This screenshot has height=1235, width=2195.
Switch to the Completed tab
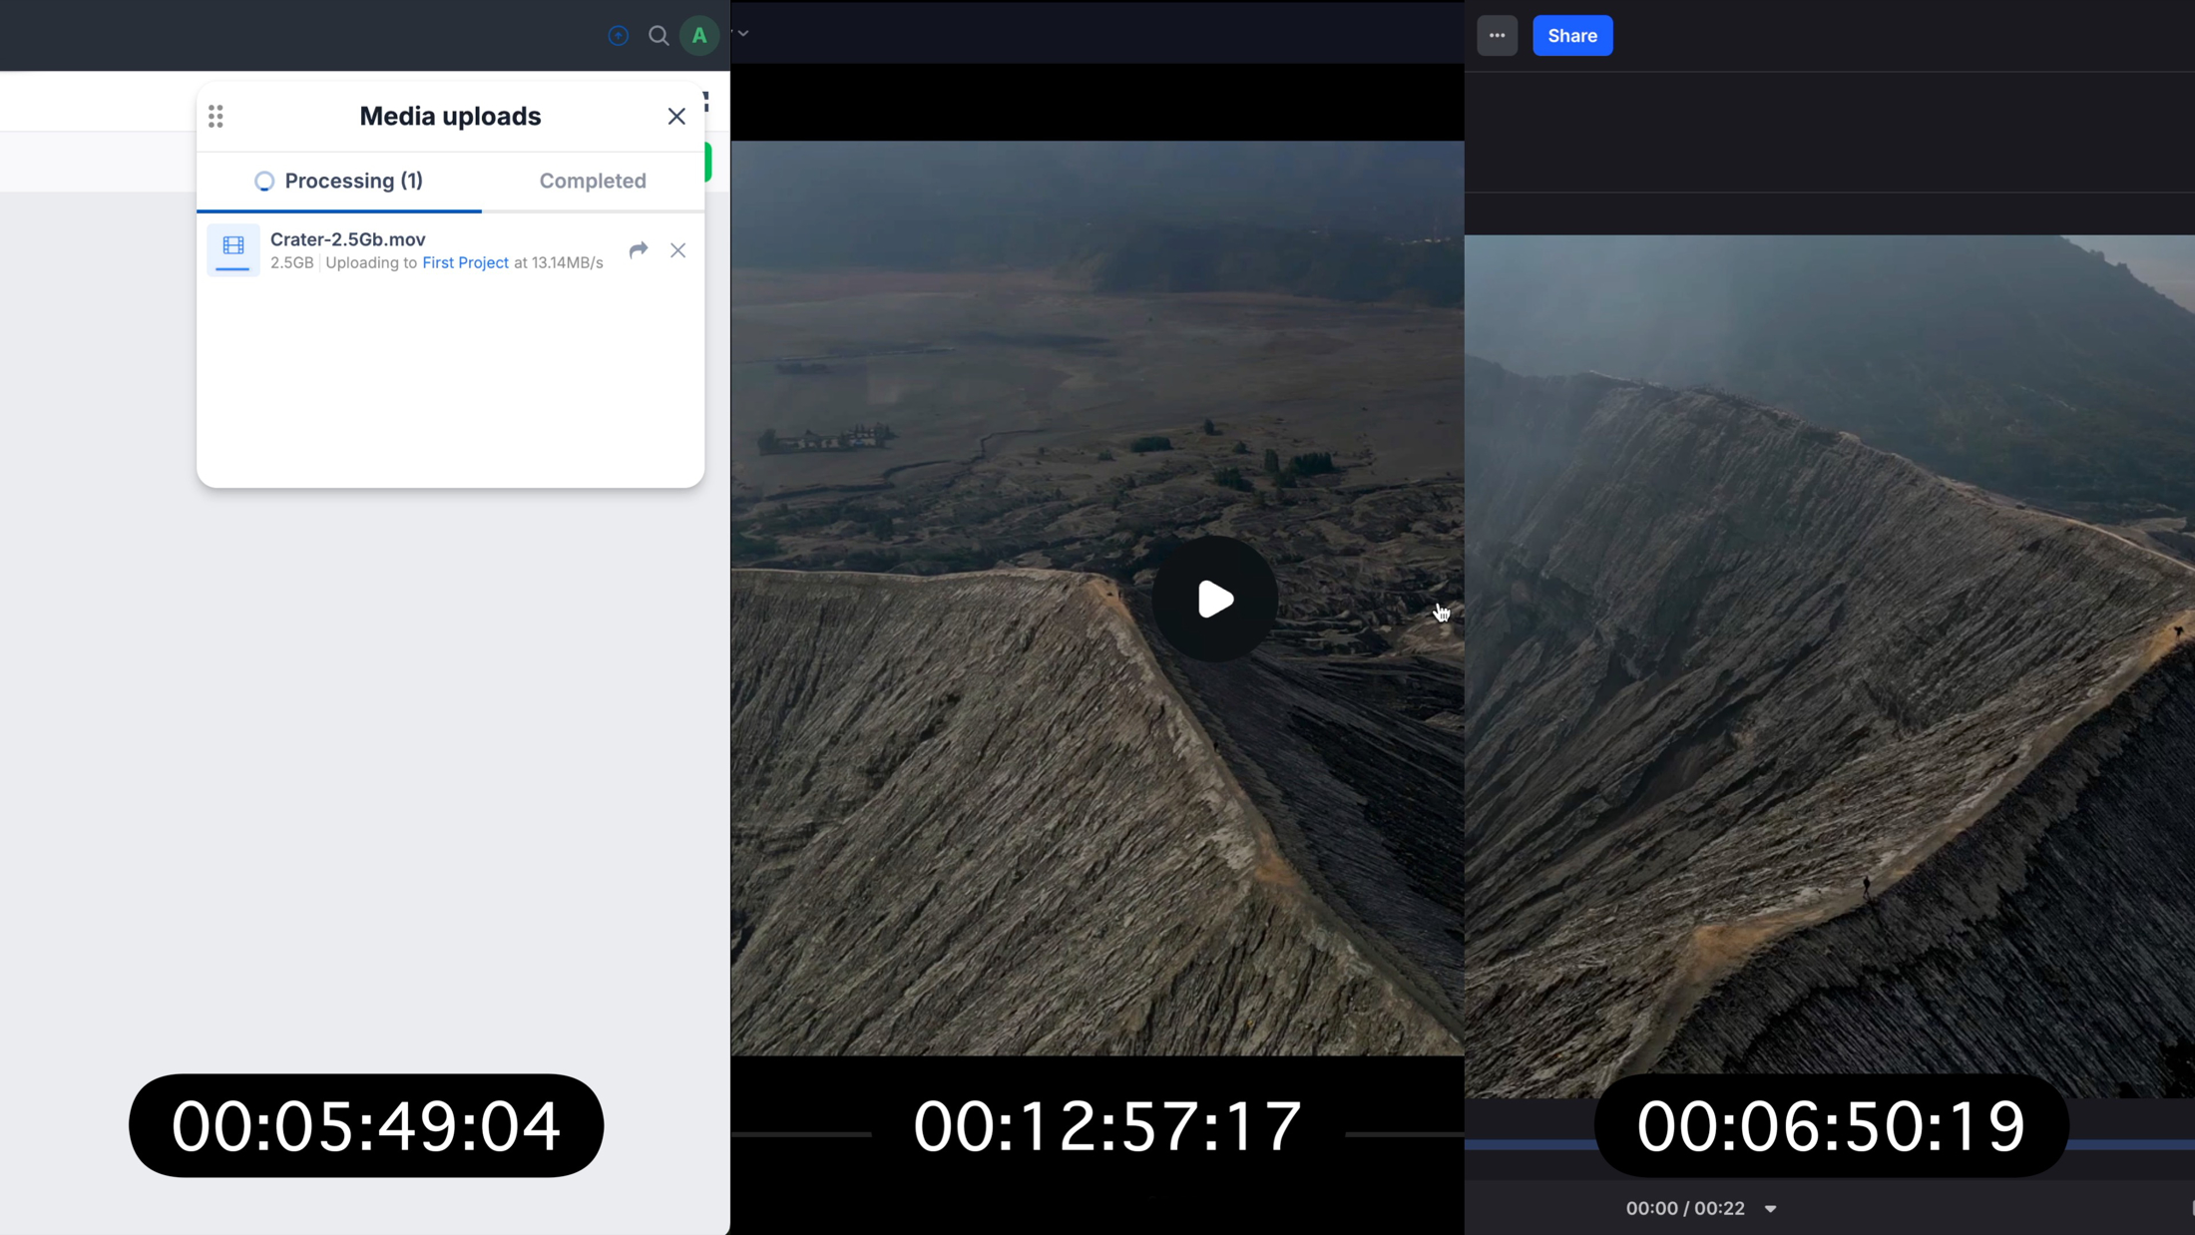593,181
